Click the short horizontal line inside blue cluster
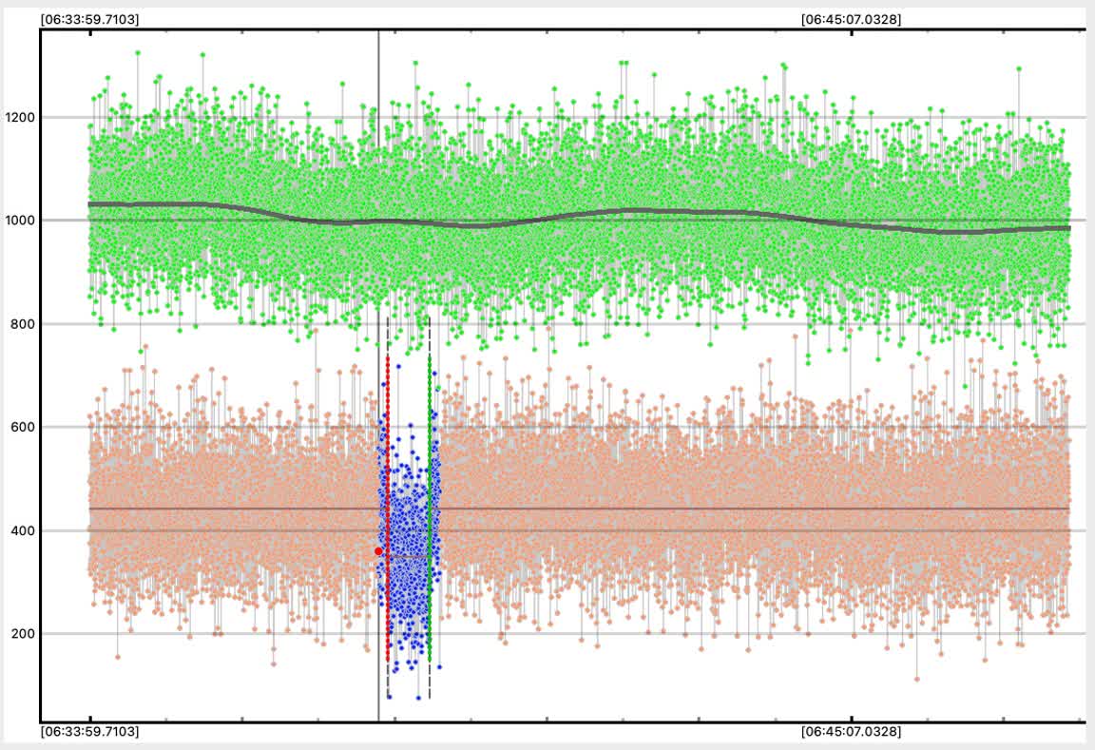 coord(409,557)
